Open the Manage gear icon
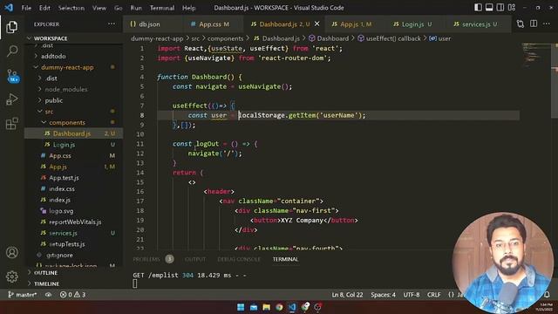 coord(11,276)
